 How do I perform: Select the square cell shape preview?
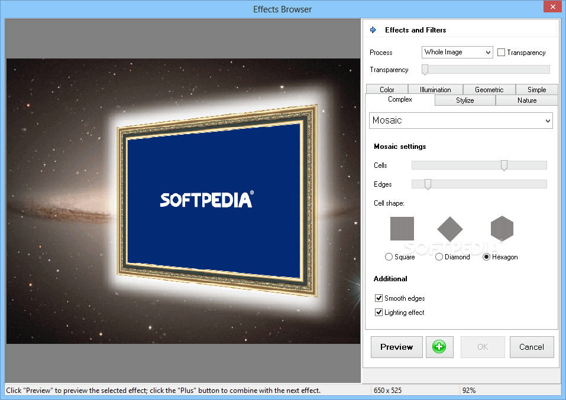tap(402, 228)
